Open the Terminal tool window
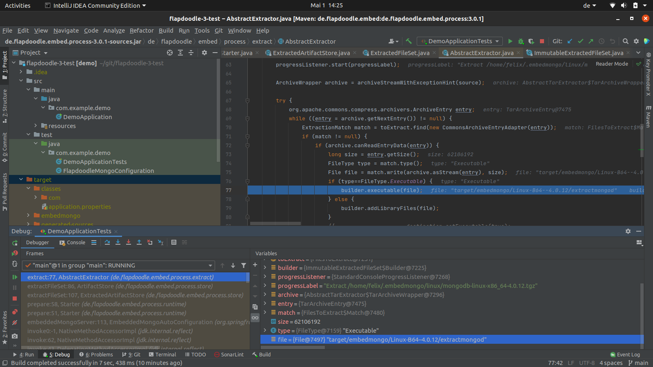Viewport: 653px width, 367px height. click(x=162, y=355)
